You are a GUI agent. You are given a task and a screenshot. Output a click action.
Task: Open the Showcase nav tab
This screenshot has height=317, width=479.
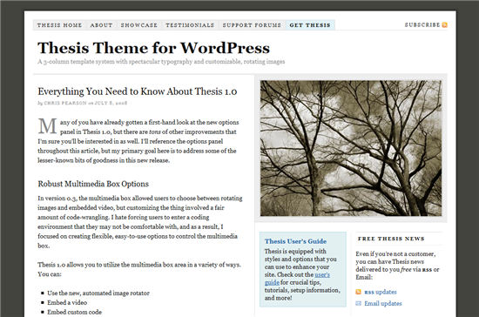point(139,25)
